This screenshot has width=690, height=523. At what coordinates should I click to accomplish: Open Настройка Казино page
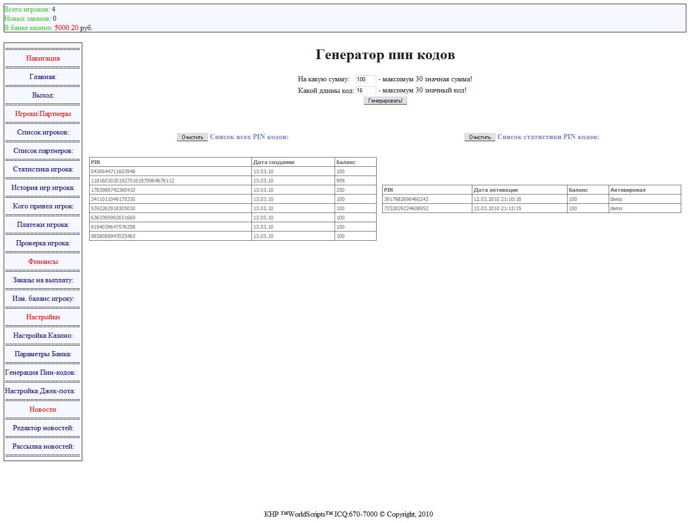point(43,335)
